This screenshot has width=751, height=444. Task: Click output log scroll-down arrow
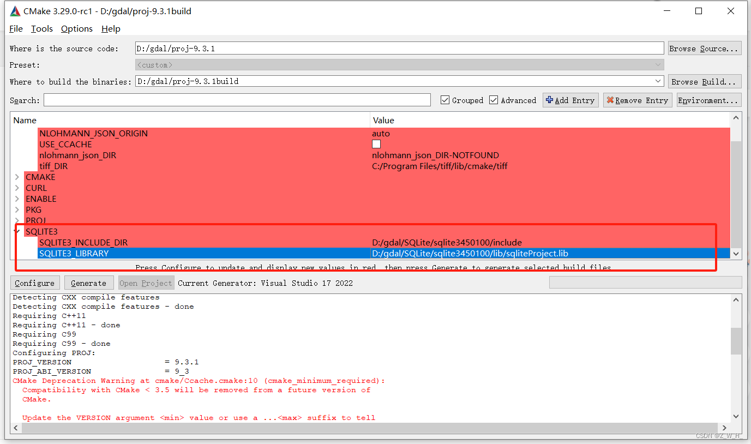click(736, 417)
